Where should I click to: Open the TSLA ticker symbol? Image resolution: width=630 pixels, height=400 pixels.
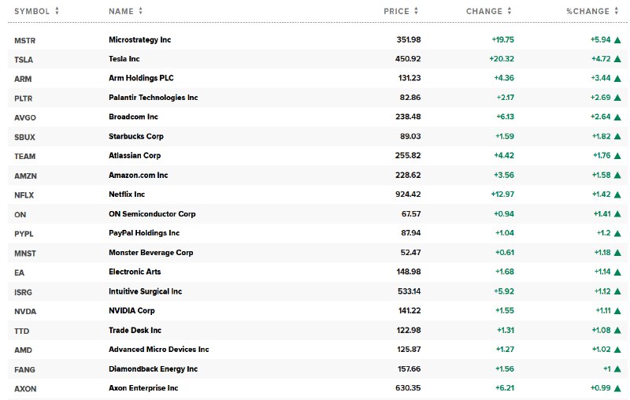tap(24, 60)
